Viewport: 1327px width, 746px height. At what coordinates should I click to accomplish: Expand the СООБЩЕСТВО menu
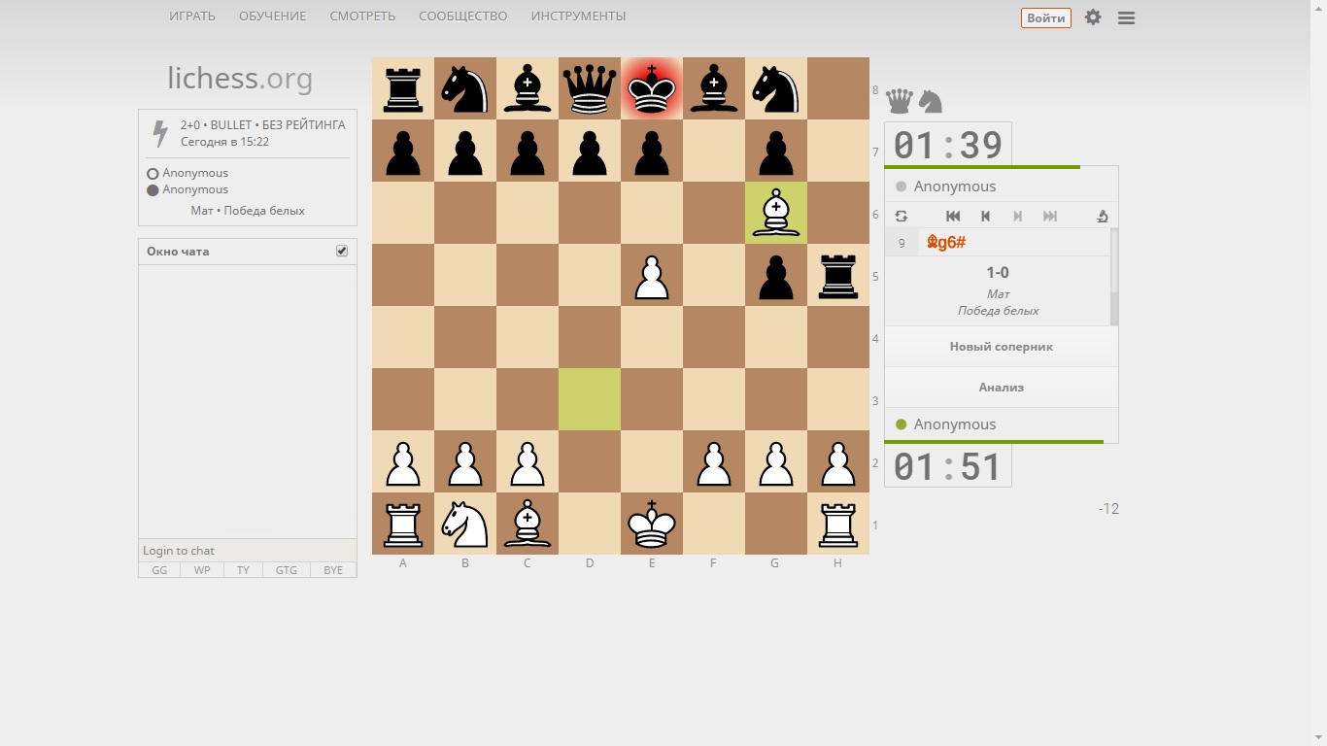(x=462, y=17)
